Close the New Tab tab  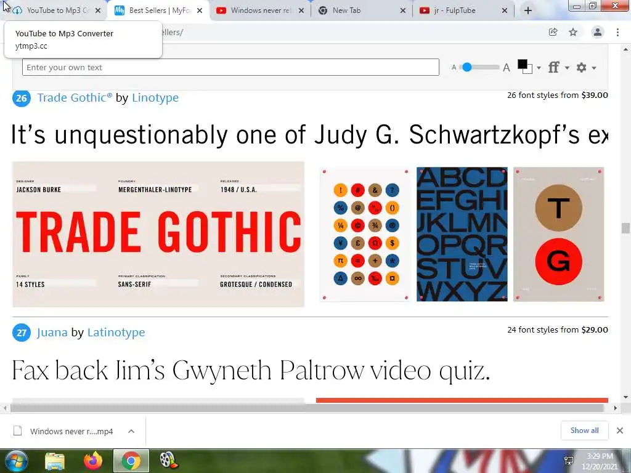pos(403,11)
